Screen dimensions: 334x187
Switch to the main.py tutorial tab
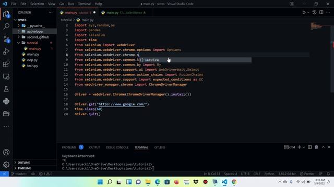[78, 12]
